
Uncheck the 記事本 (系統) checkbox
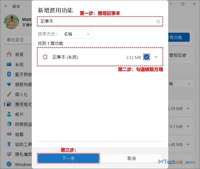tap(147, 57)
